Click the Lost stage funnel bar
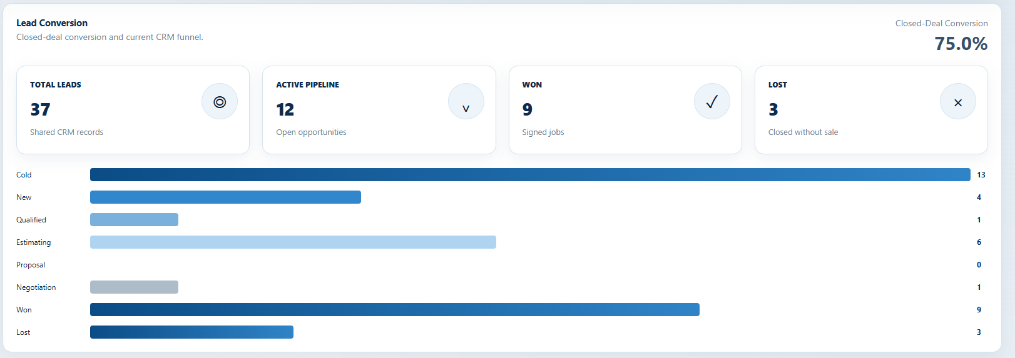This screenshot has width=1015, height=358. [191, 332]
